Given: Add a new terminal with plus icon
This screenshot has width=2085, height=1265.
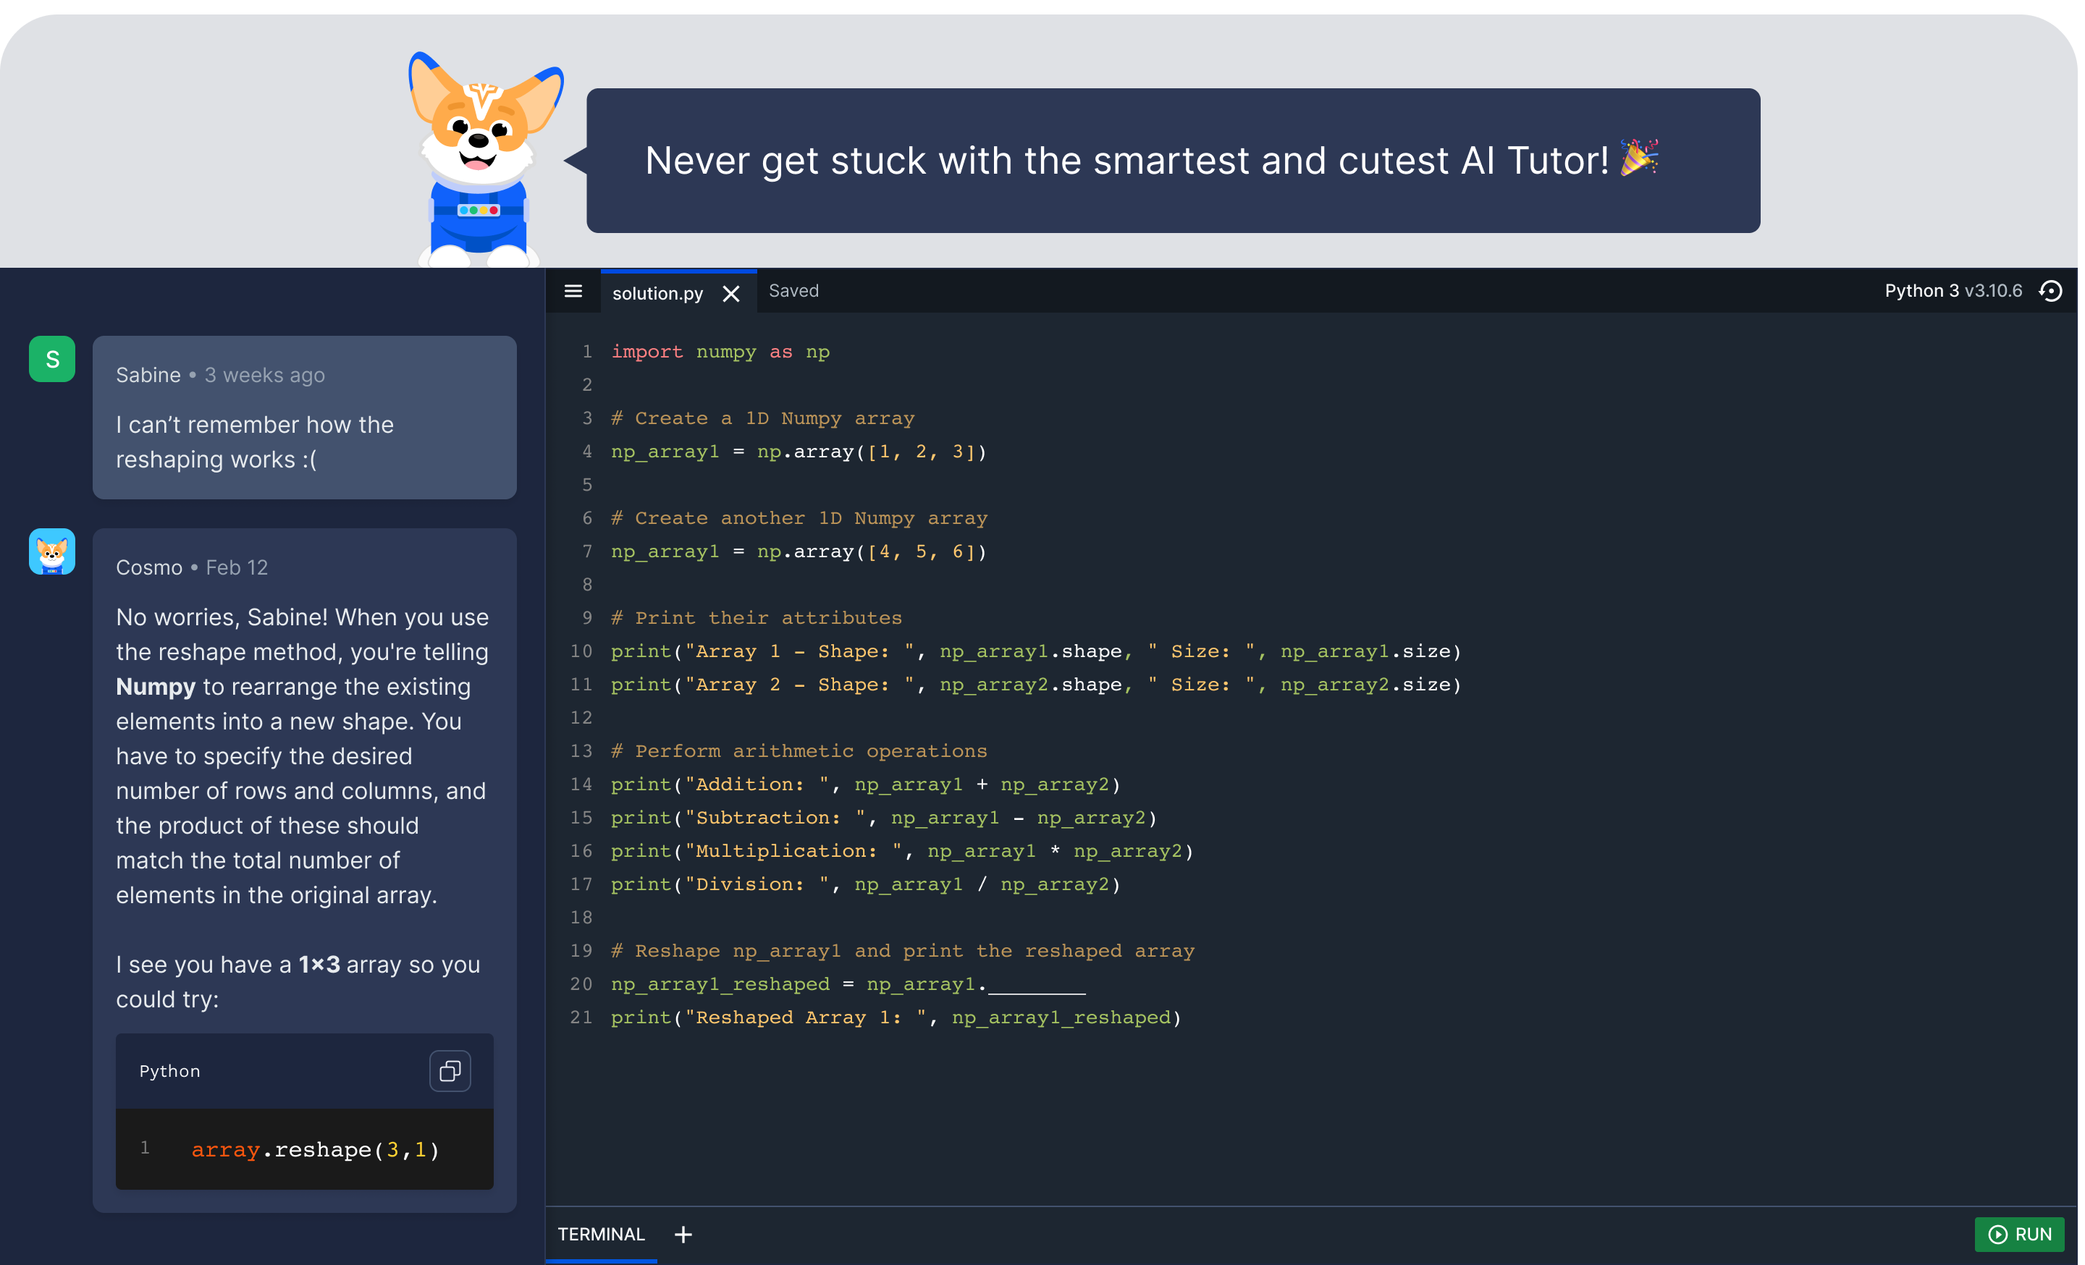Looking at the screenshot, I should [683, 1235].
